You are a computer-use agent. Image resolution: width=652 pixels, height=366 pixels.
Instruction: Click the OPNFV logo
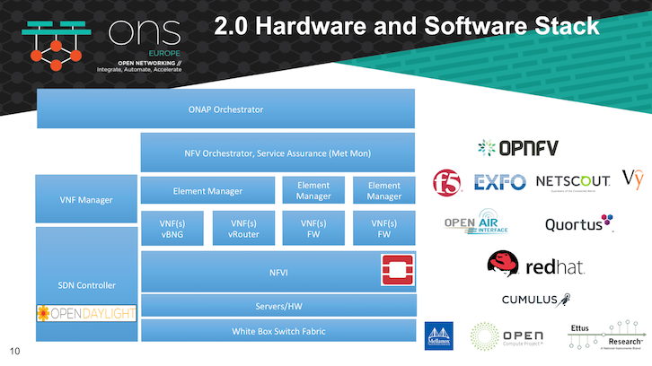click(x=518, y=148)
